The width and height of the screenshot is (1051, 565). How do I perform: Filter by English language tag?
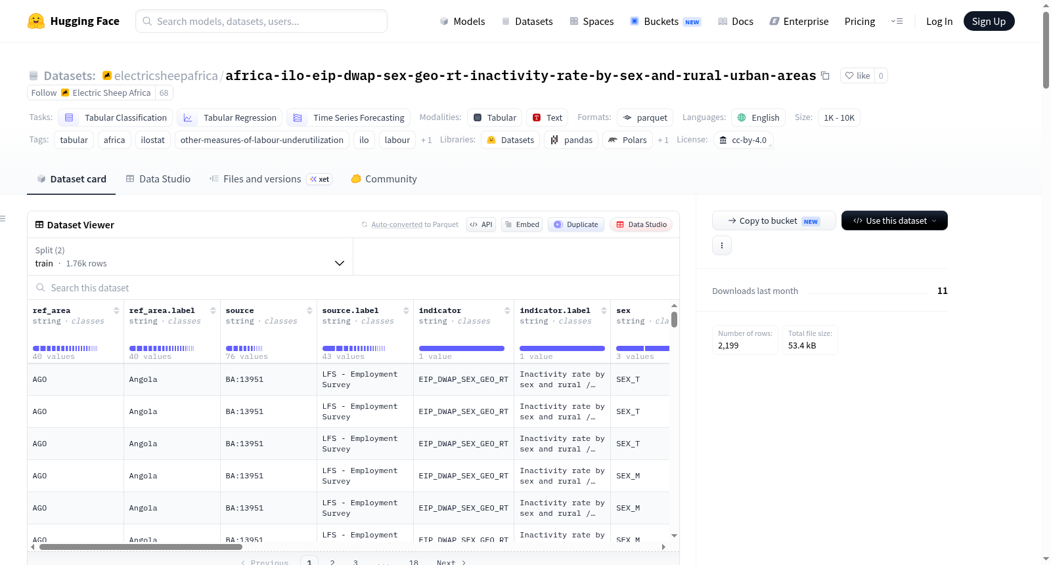click(758, 117)
